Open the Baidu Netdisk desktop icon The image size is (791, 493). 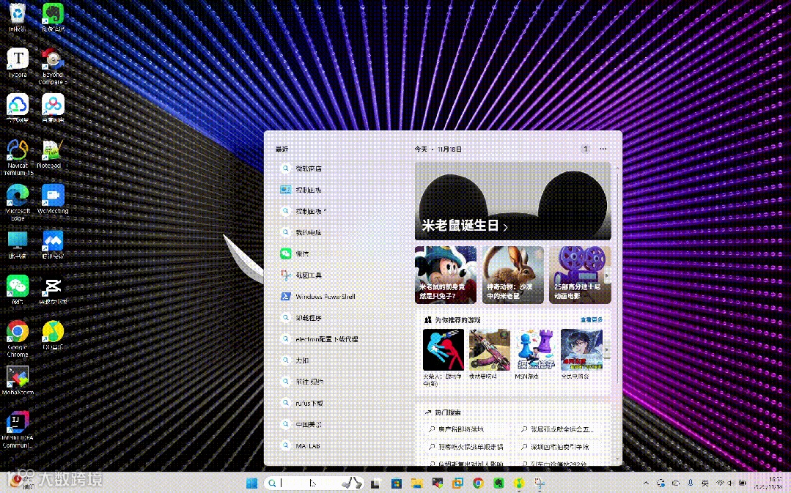(x=53, y=108)
